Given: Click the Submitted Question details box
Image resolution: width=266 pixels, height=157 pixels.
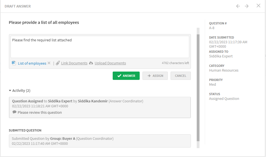Looking at the screenshot, I should pos(100,141).
